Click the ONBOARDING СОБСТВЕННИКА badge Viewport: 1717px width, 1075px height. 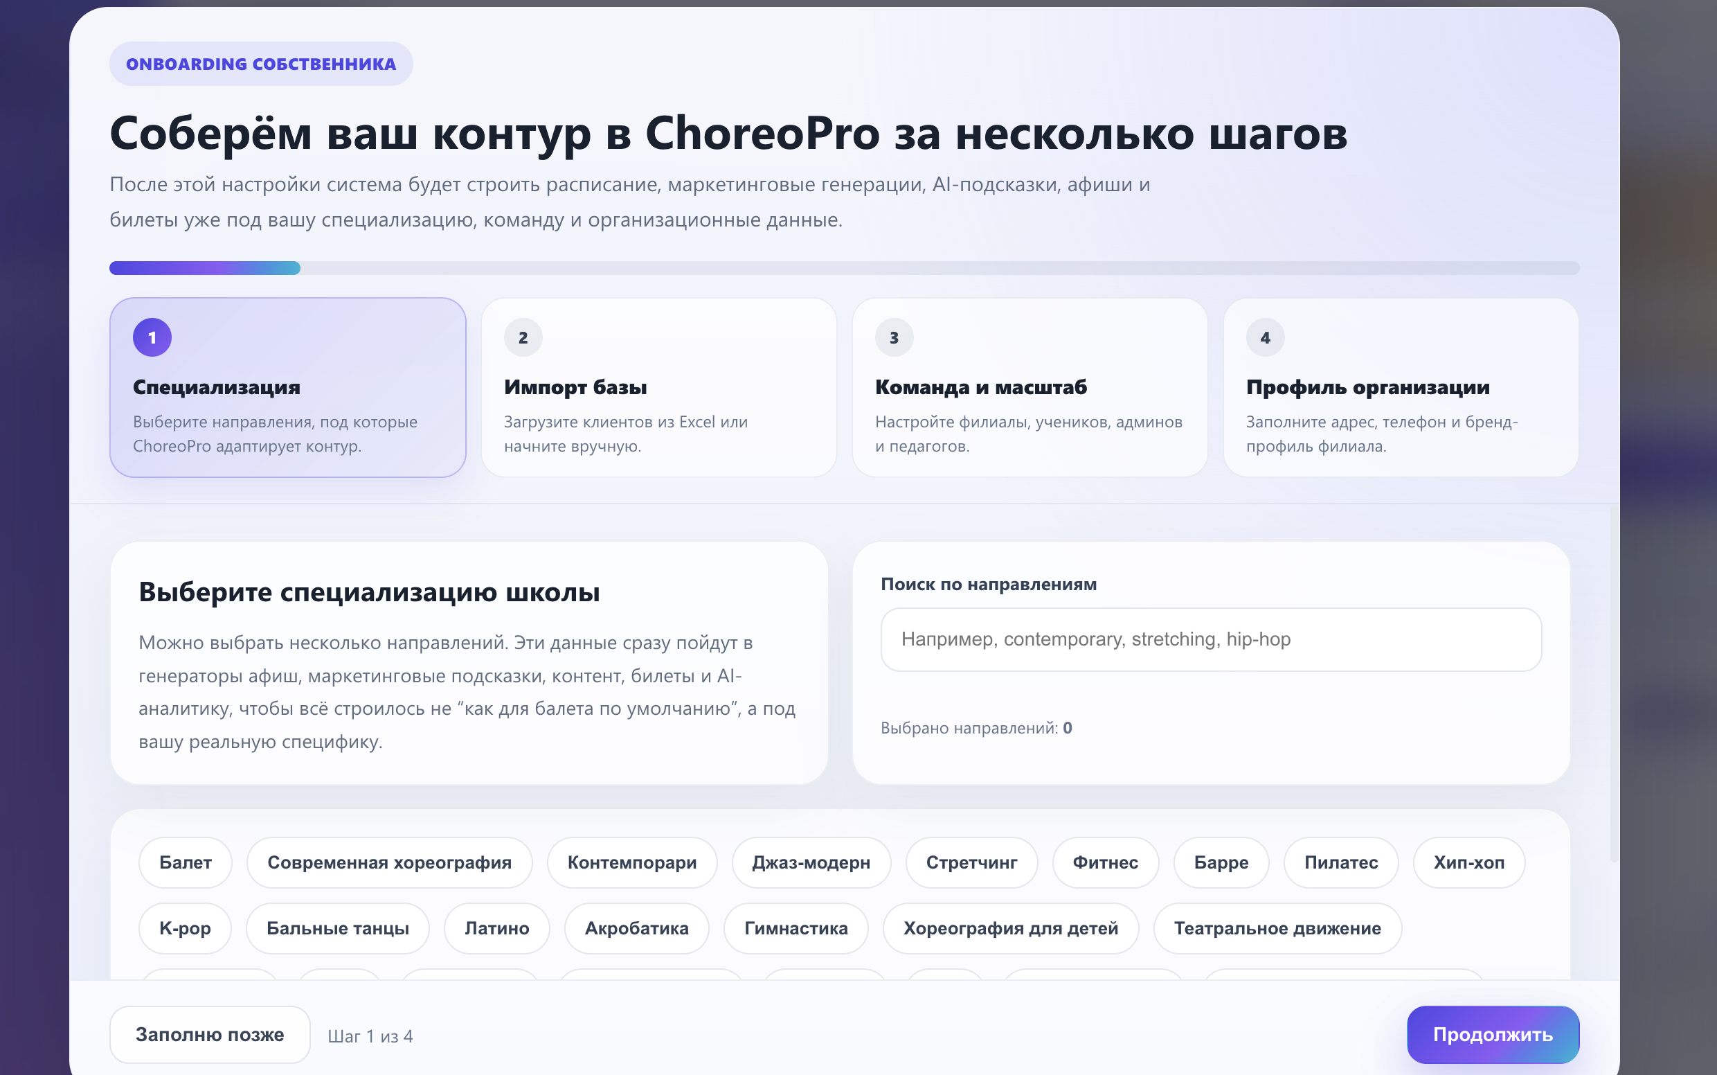point(261,64)
